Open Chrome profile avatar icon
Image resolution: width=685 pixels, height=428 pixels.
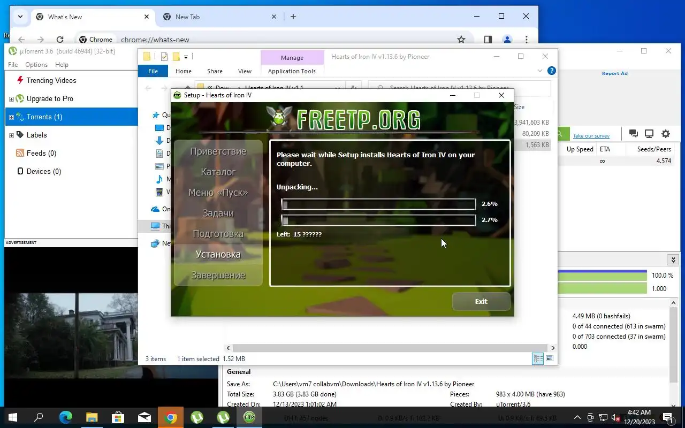(x=507, y=39)
